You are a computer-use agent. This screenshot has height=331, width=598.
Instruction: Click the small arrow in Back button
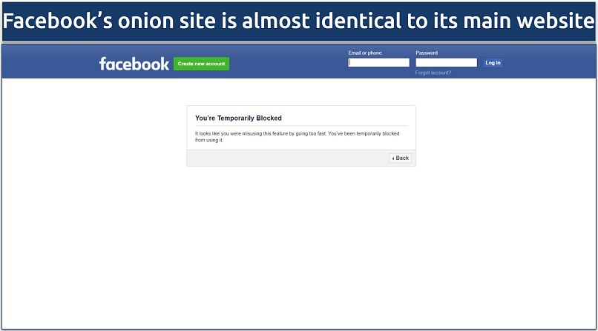(x=393, y=158)
